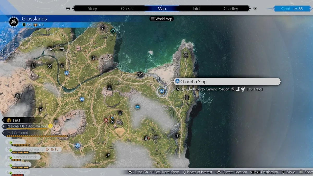Expand the Regional Data Accumulated row
Viewport: 313px width, 176px height.
coord(25,126)
